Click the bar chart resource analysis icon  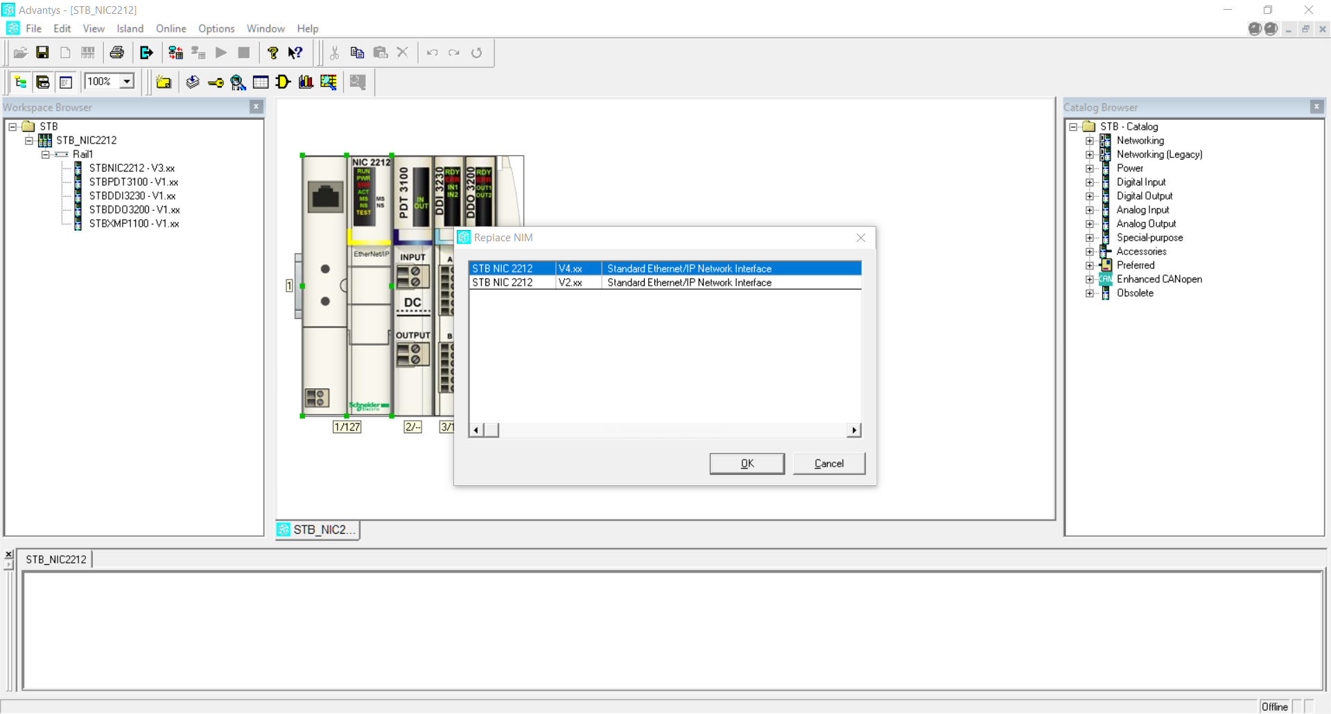[x=306, y=82]
